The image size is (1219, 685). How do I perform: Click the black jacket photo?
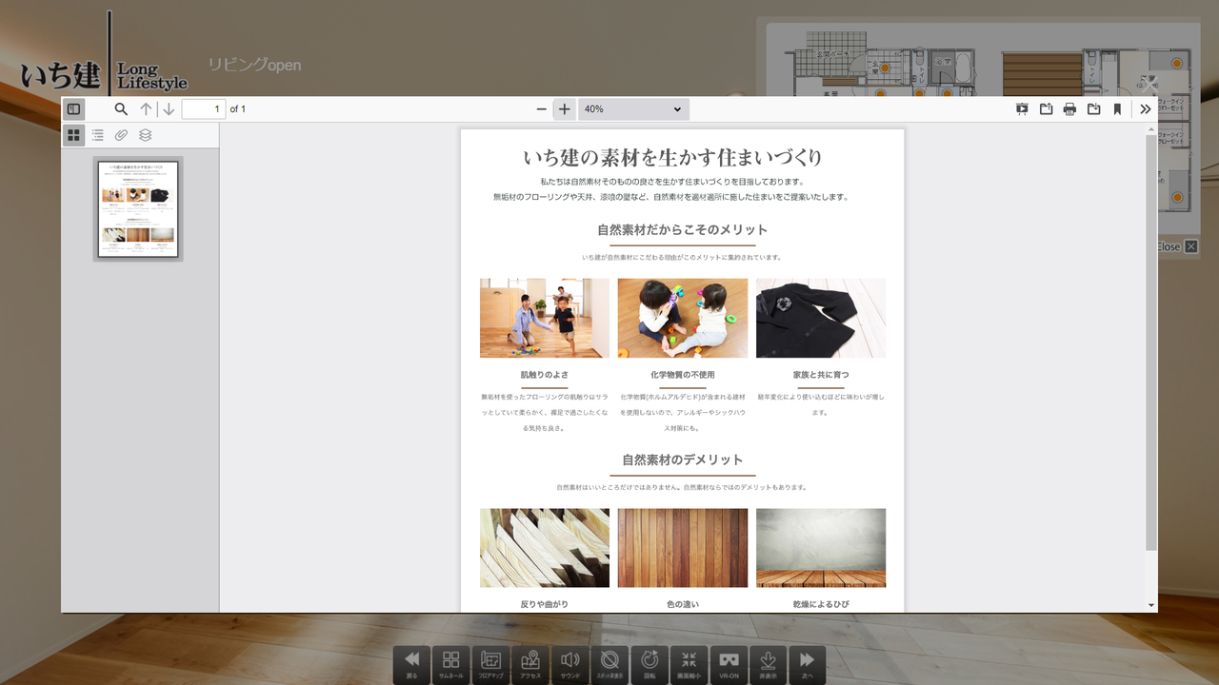(x=821, y=318)
